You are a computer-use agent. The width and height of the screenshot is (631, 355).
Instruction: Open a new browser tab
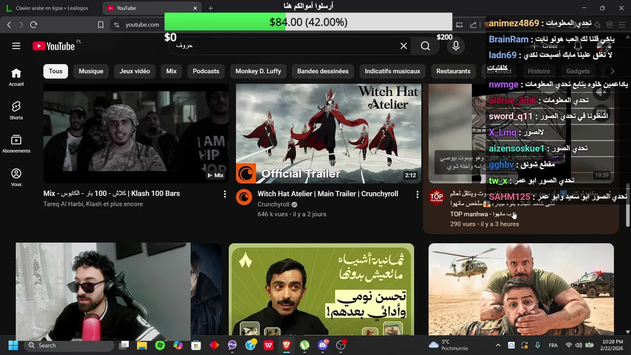pos(210,8)
